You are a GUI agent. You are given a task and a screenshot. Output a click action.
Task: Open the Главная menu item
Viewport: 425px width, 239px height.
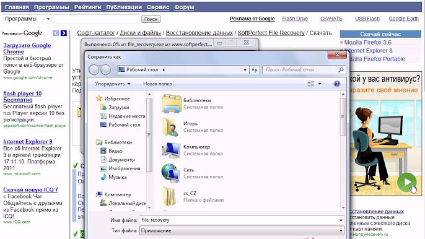tap(17, 7)
